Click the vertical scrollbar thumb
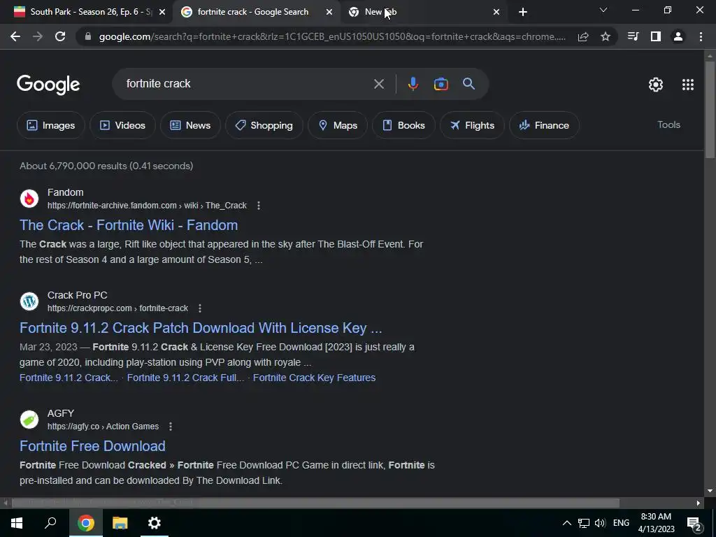This screenshot has height=537, width=716. click(710, 110)
